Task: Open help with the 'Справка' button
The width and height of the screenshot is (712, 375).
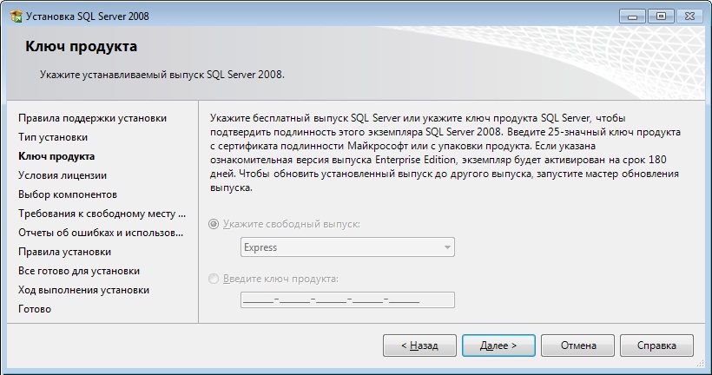Action: click(656, 345)
